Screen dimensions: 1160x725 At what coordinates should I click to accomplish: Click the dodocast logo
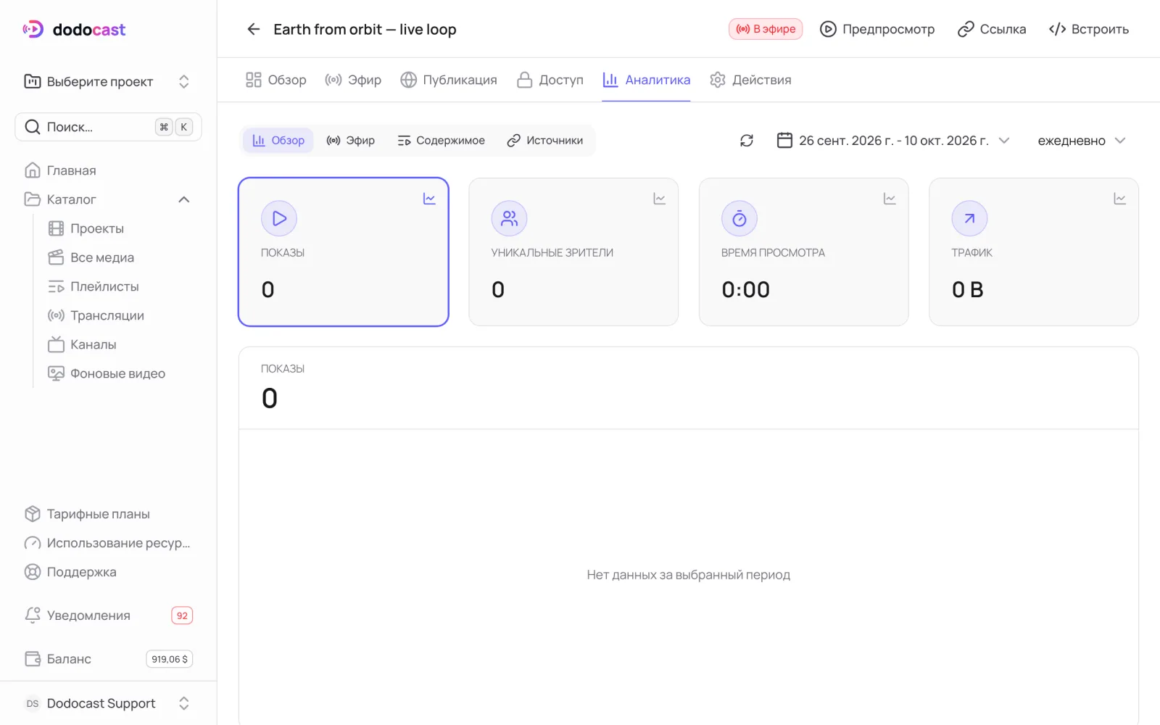[x=74, y=30]
